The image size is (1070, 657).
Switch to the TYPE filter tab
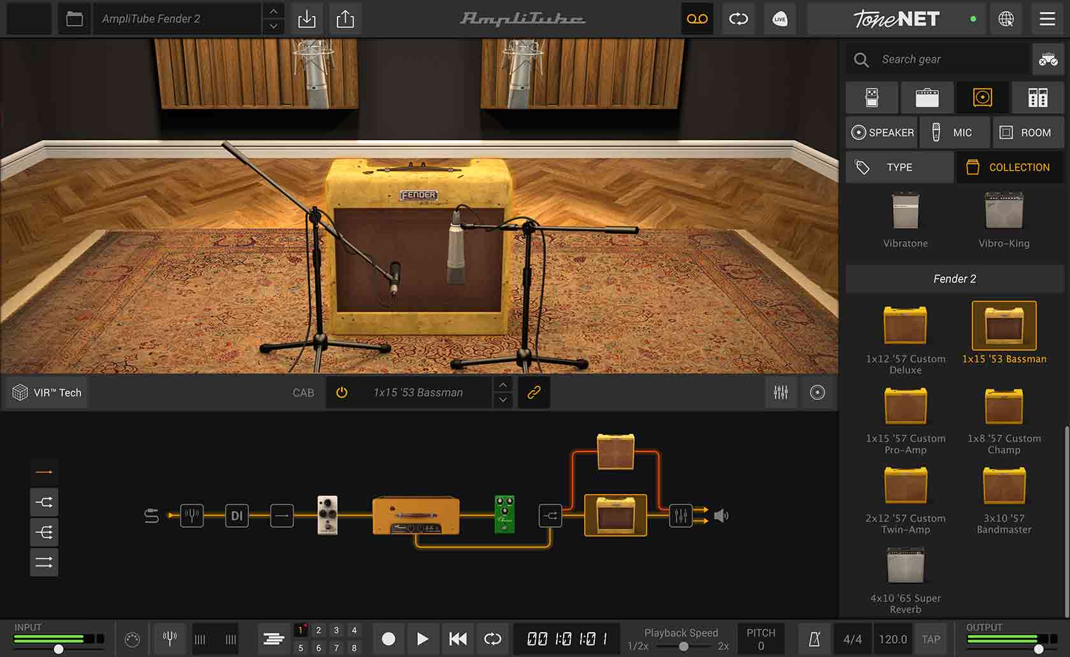click(900, 167)
